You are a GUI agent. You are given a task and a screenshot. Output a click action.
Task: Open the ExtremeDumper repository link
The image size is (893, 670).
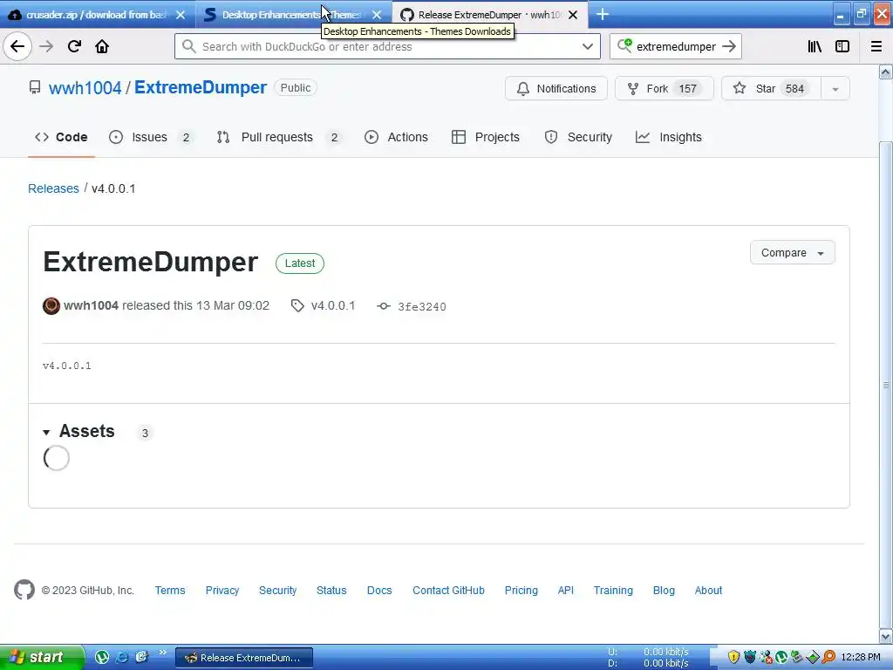point(201,87)
